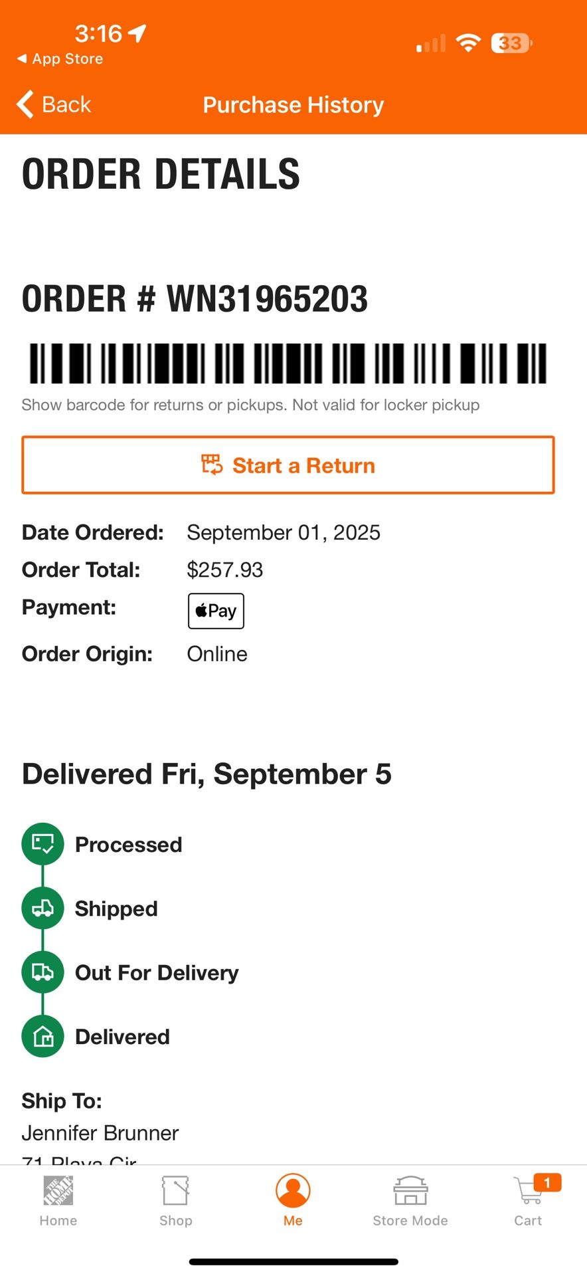
Task: Open the Cart with one item
Action: 529,1200
